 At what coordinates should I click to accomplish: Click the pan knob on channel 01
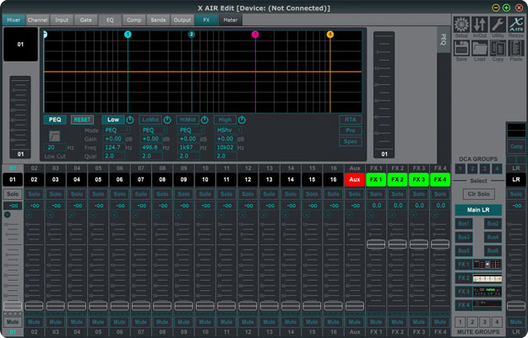tap(7, 215)
